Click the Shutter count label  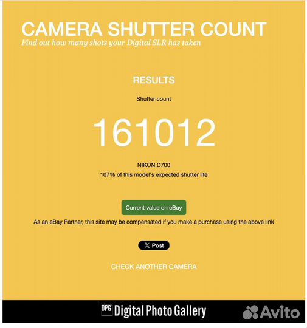154,99
